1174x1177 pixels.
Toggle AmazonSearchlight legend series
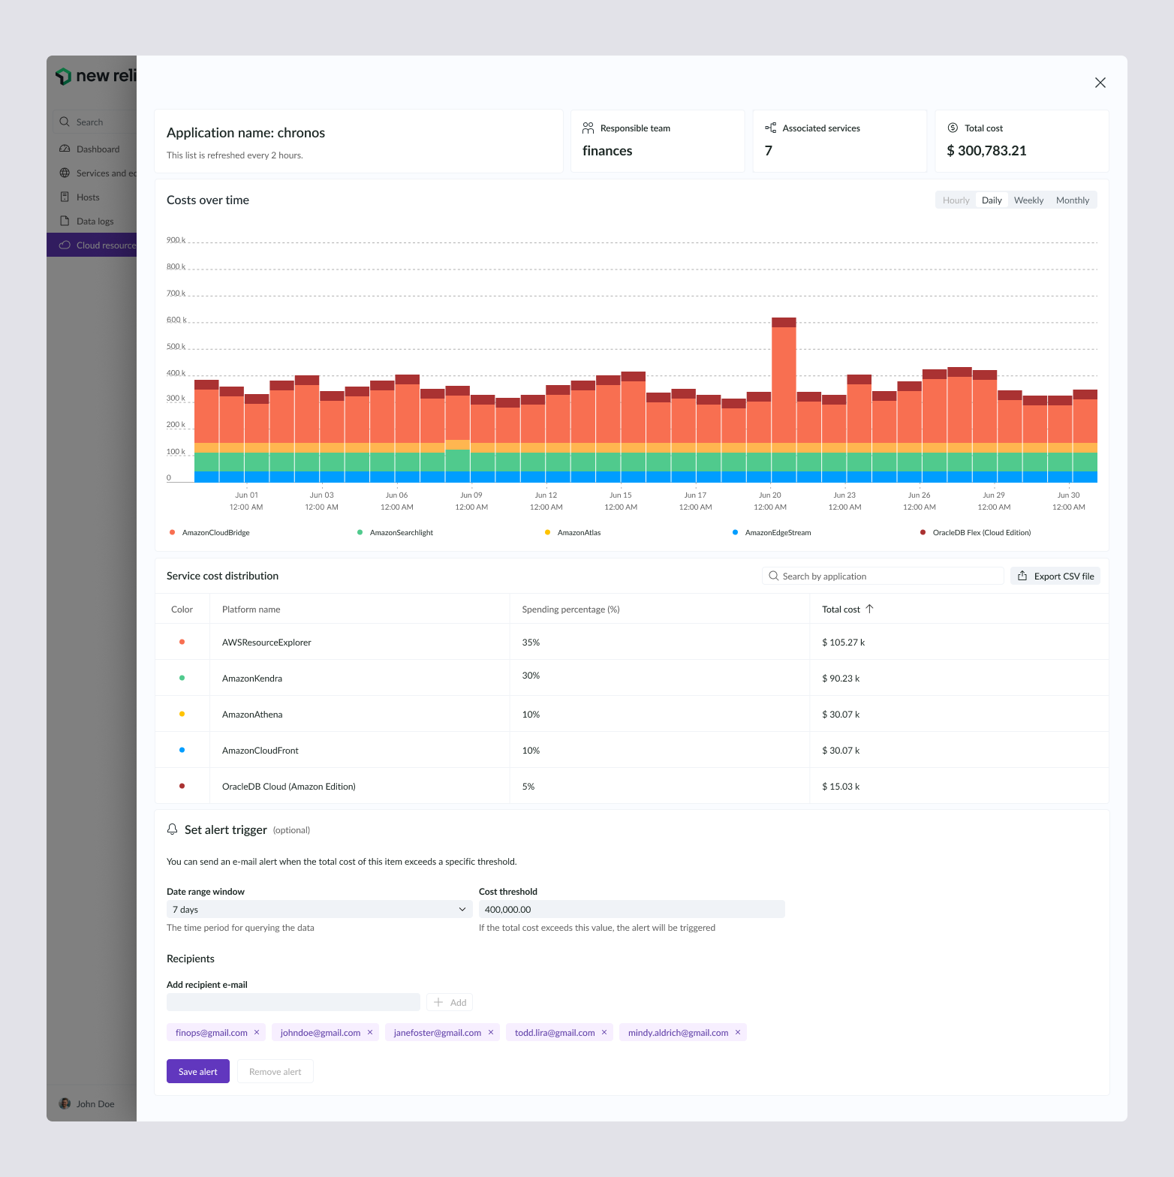click(x=395, y=532)
